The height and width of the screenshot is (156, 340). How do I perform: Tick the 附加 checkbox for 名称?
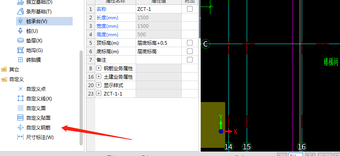click(x=190, y=9)
